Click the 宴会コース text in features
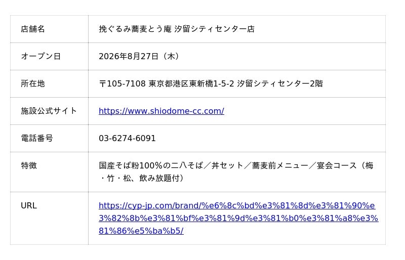 337,165
